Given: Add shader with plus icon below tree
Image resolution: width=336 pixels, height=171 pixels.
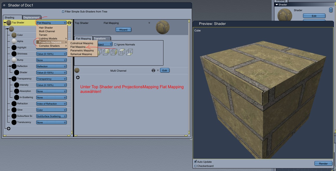Looking at the screenshot, I should coord(9,128).
